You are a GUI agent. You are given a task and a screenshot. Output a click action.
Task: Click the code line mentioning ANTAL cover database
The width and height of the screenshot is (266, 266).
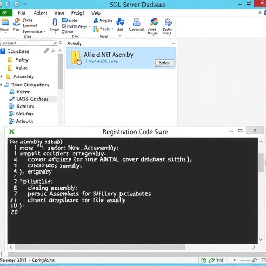[110, 159]
